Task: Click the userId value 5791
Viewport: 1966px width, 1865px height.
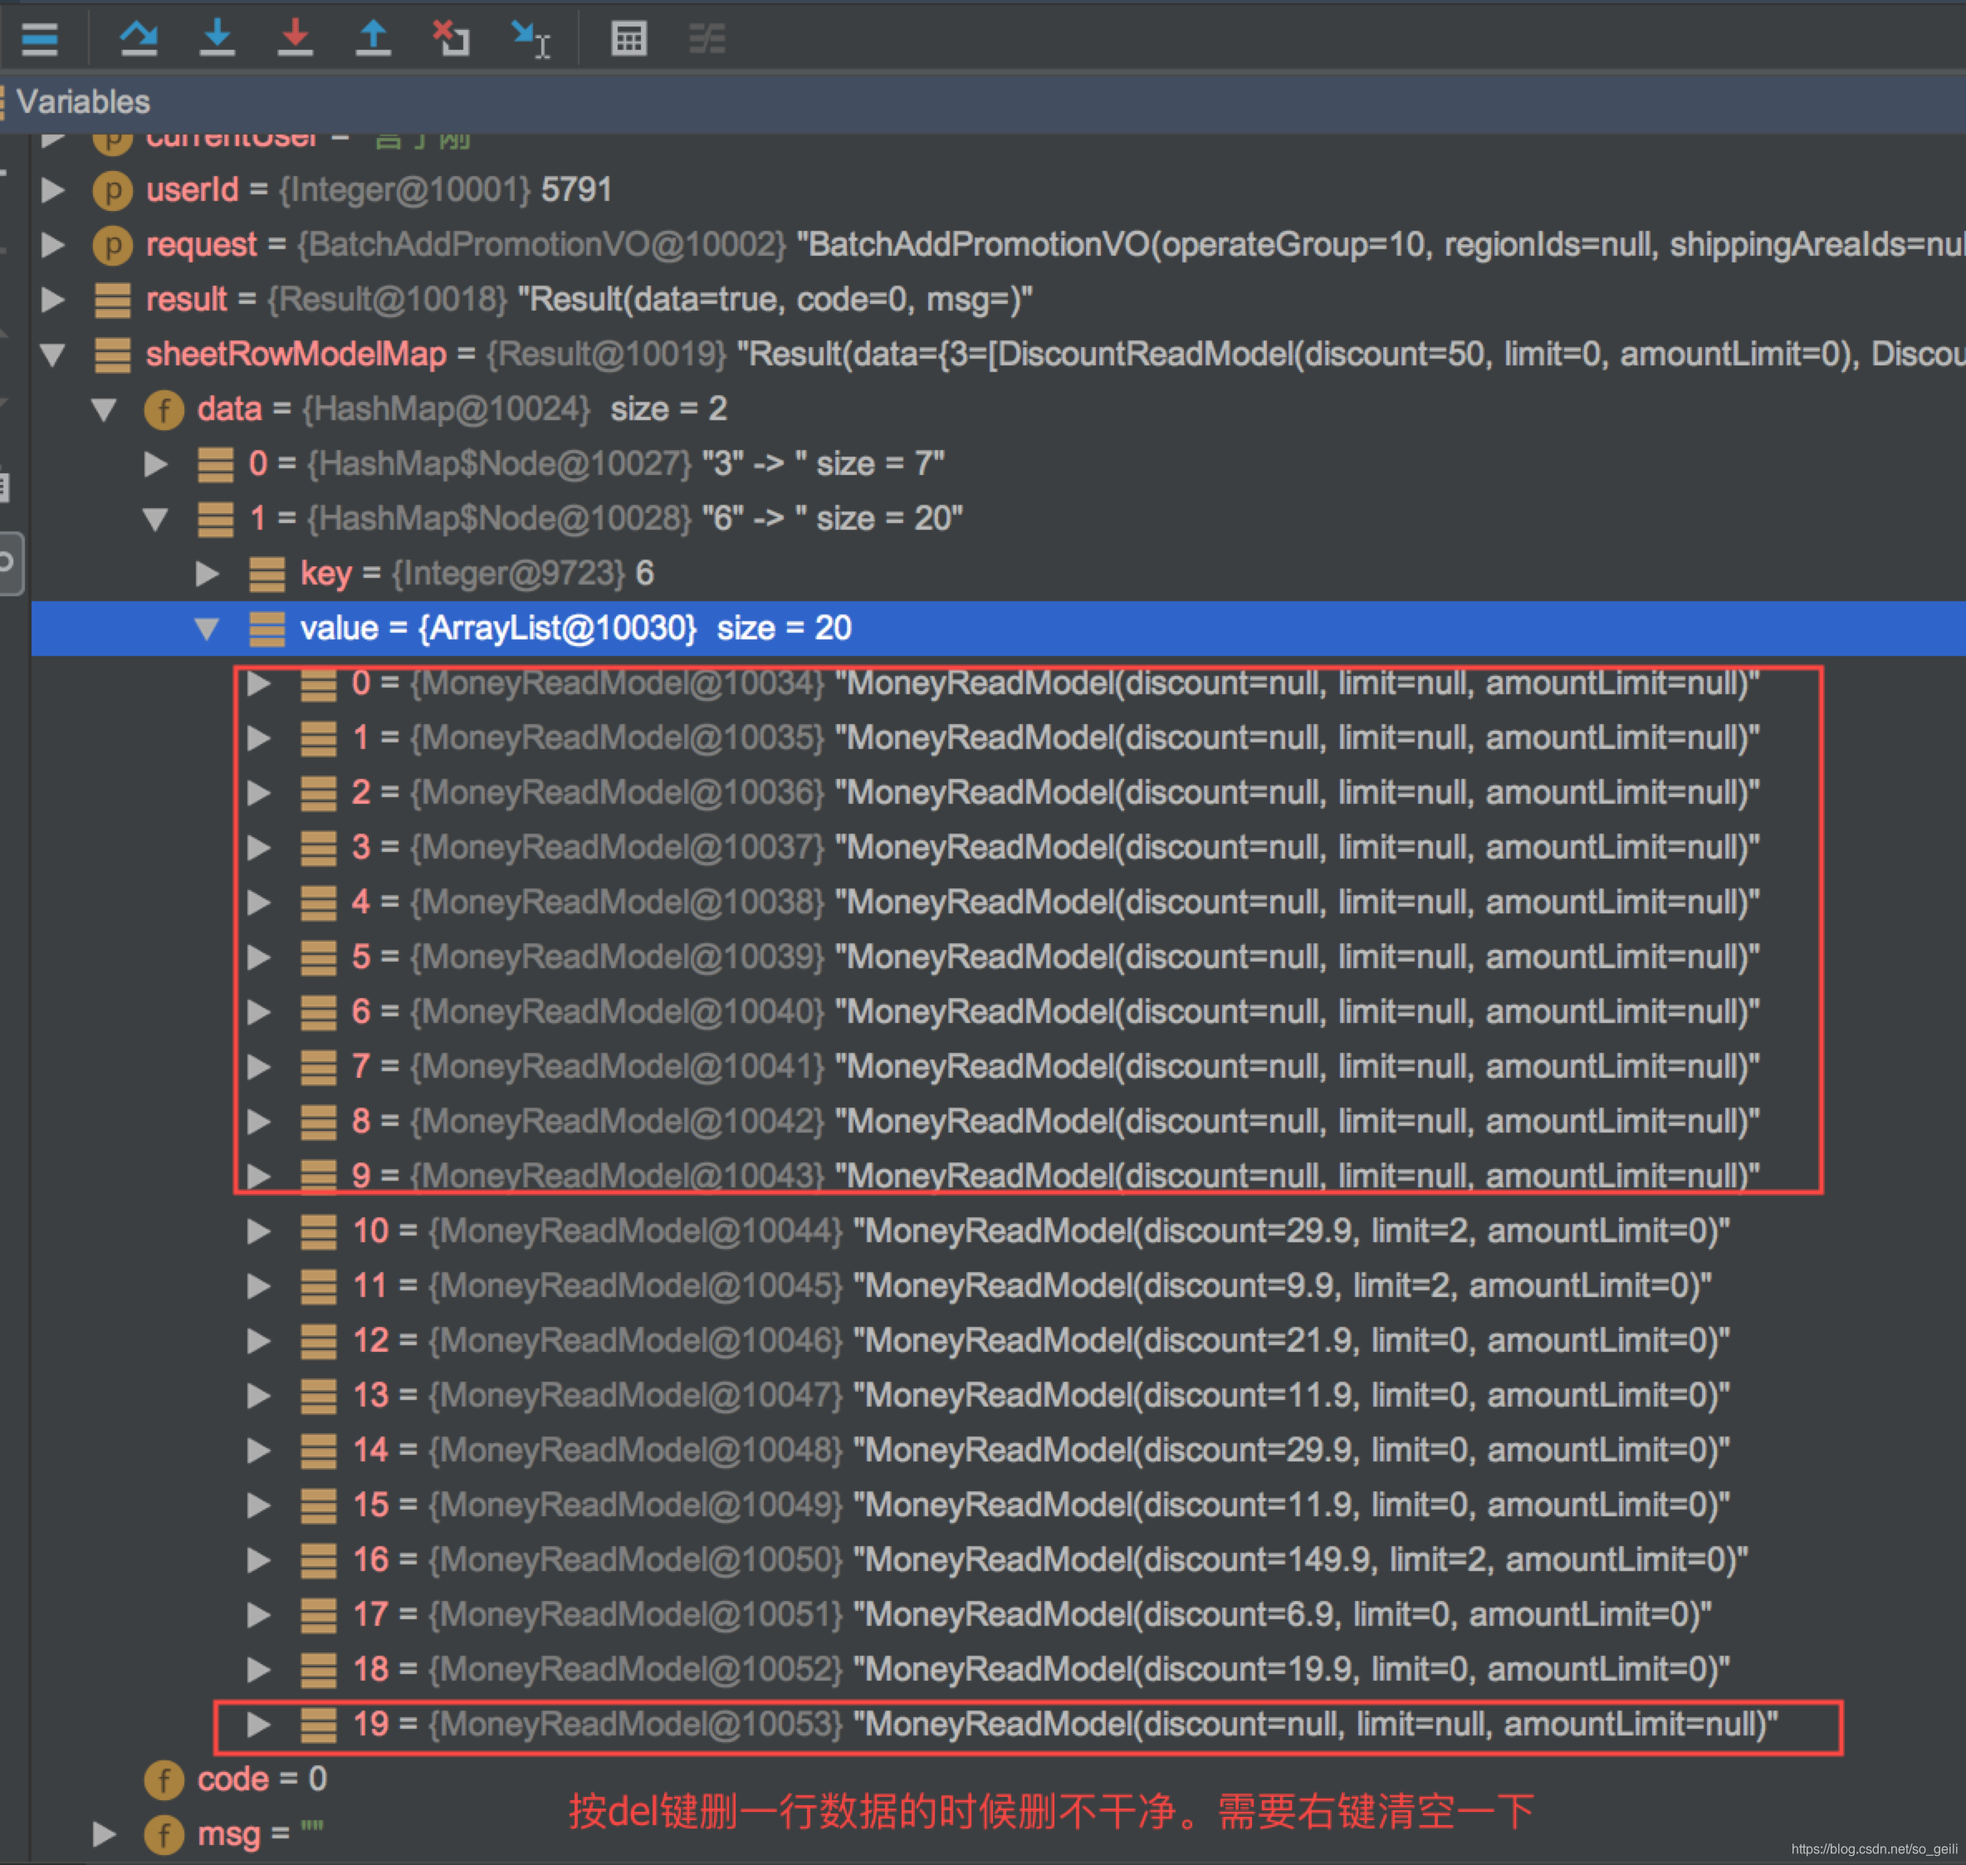Action: coord(576,188)
